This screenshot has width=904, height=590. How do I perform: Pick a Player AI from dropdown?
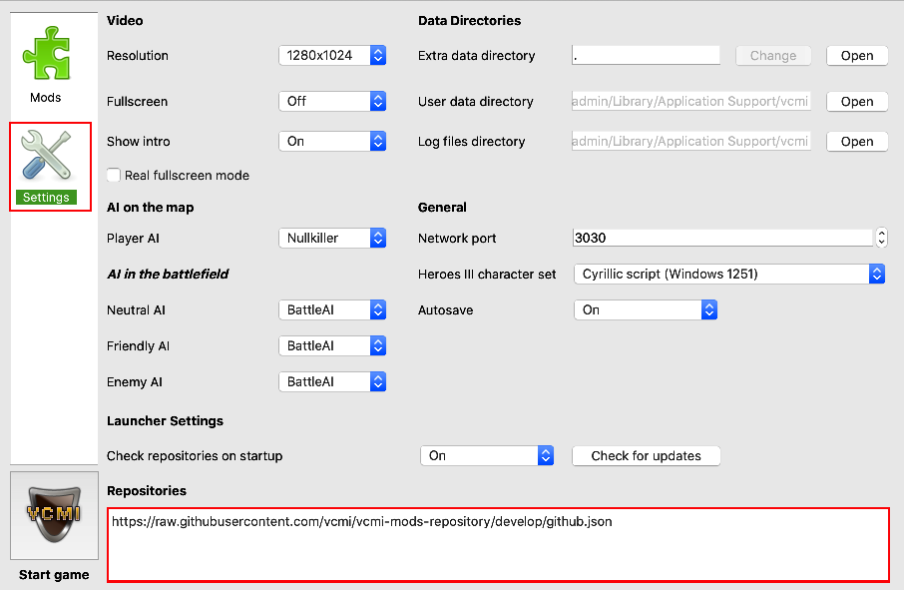tap(331, 239)
